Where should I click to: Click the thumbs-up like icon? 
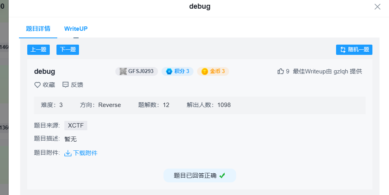(281, 71)
